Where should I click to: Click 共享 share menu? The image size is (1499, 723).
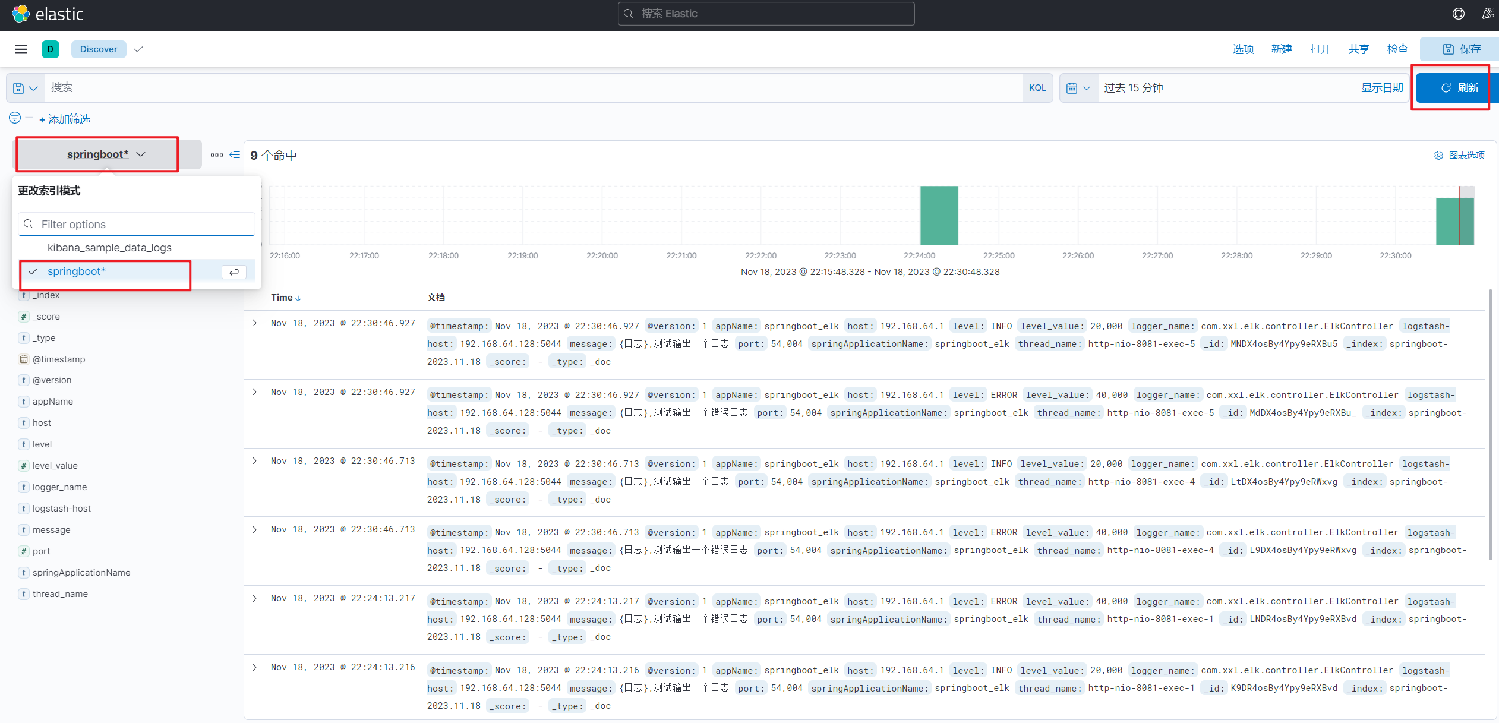point(1359,49)
